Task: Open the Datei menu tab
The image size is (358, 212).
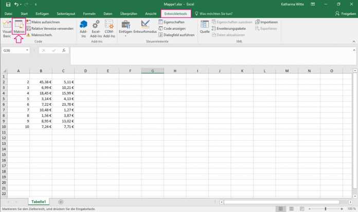Action: click(x=8, y=13)
